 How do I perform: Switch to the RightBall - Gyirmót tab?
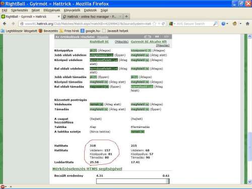(x=31, y=17)
